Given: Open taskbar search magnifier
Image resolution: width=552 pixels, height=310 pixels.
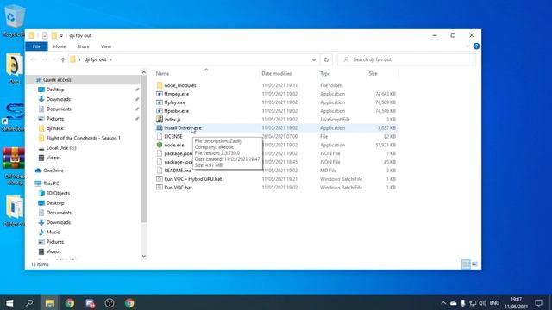Looking at the screenshot, I should click(x=29, y=303).
